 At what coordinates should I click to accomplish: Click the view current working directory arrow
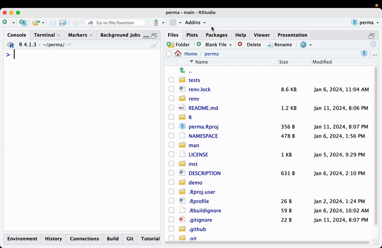(69, 44)
